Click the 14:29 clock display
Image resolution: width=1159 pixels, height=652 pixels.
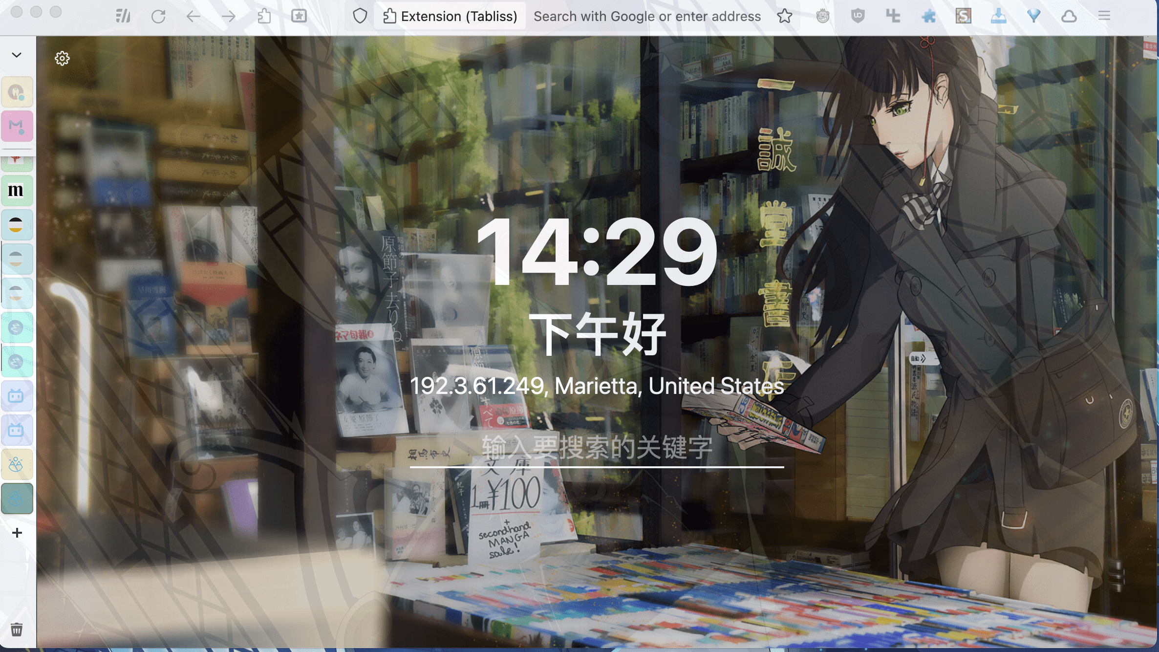[597, 252]
